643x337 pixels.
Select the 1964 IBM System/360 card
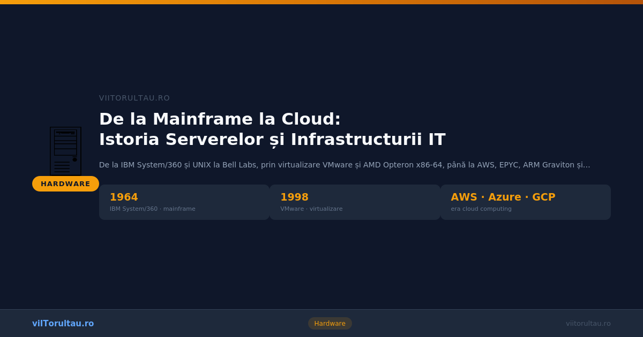(x=184, y=202)
